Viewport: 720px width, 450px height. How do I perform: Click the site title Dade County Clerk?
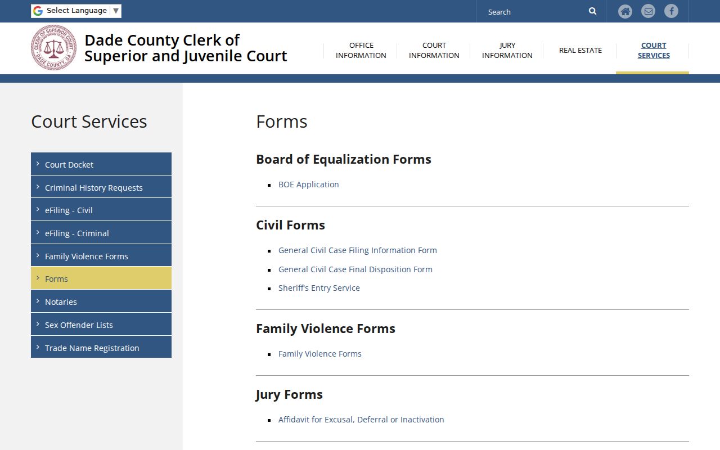pos(186,48)
